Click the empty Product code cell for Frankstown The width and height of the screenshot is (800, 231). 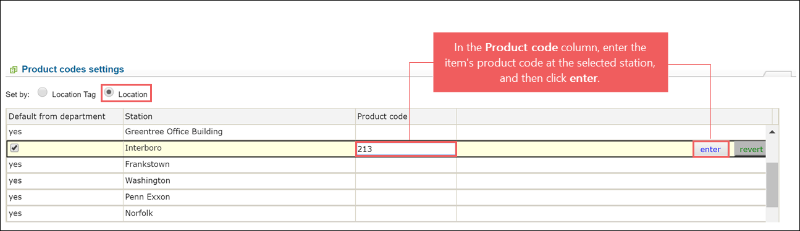(406, 164)
